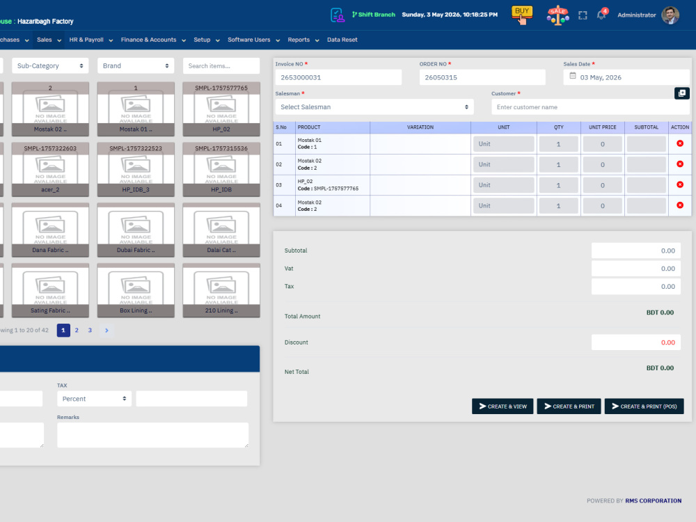Screen dimensions: 696x522
Task: Open Sub-Category dropdown
Action: (x=50, y=65)
